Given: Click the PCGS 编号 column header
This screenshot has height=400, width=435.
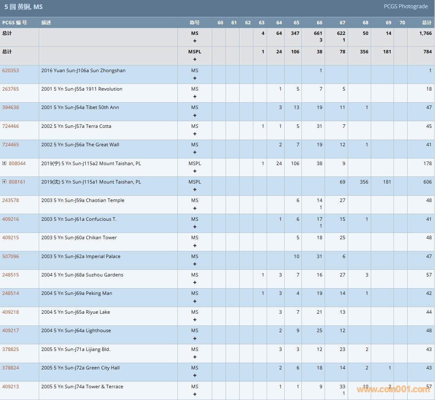Looking at the screenshot, I should click(x=14, y=23).
